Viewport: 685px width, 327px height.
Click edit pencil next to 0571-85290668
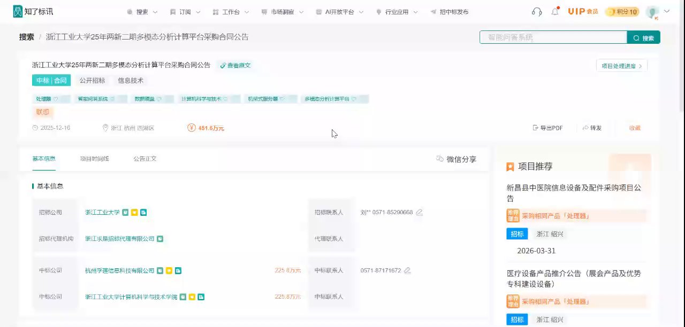tap(420, 212)
